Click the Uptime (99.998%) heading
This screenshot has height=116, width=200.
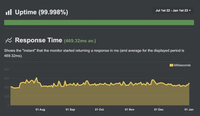click(x=41, y=12)
